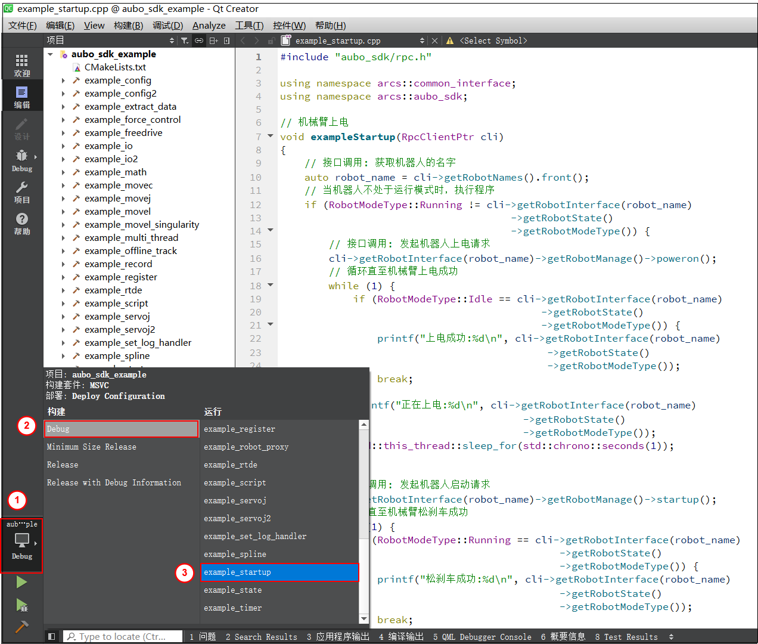Click the run list scrollbar down arrow

pos(364,619)
